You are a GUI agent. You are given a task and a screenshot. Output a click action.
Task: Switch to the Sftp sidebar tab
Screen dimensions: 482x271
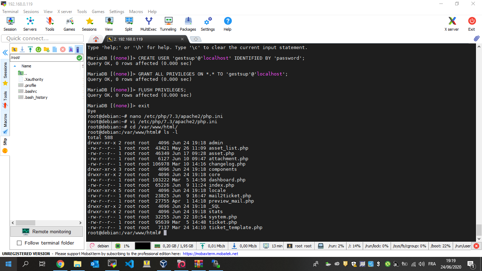5,145
